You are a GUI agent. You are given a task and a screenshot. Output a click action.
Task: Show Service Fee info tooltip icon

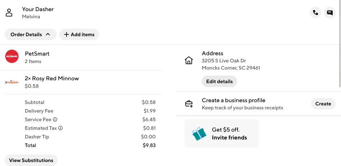click(x=55, y=119)
